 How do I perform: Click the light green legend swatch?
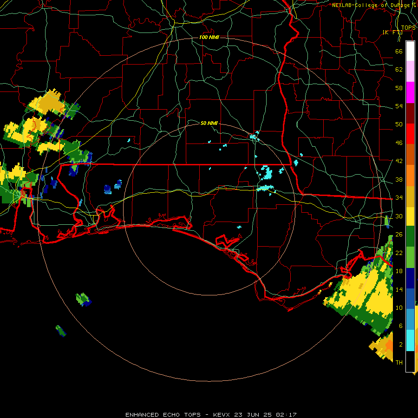[x=410, y=257]
